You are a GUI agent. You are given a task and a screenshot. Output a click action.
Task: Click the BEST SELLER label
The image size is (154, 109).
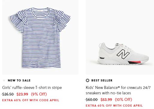click(x=102, y=80)
